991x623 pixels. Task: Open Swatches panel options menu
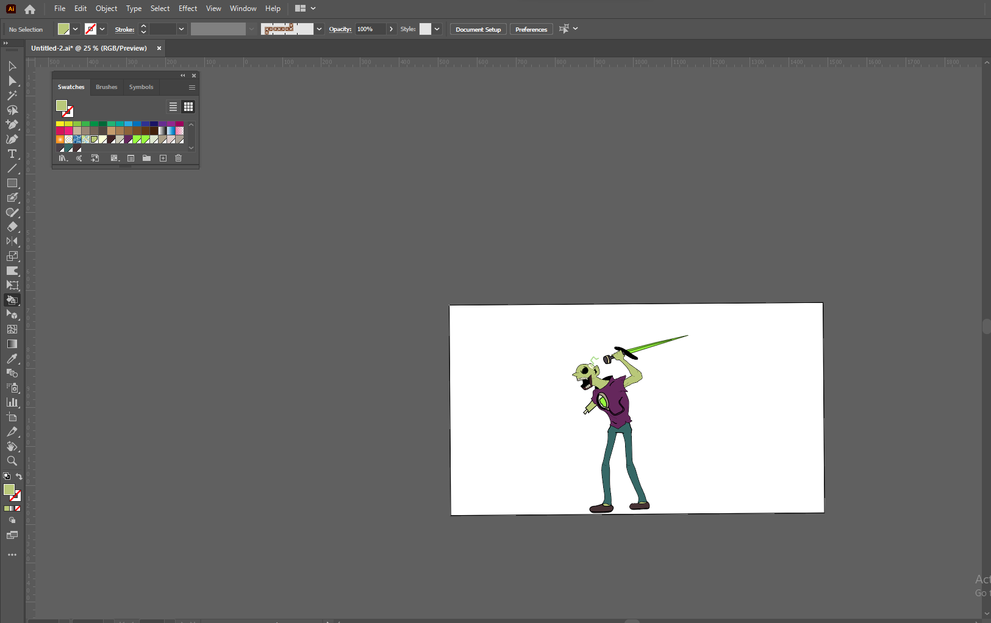click(x=192, y=87)
